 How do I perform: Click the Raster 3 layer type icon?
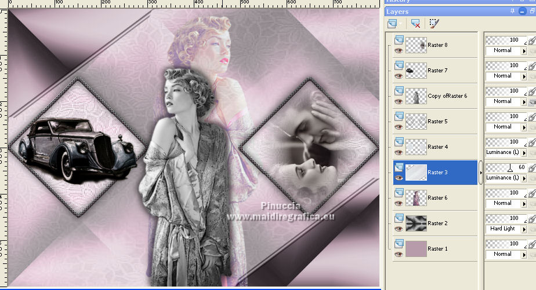click(399, 167)
